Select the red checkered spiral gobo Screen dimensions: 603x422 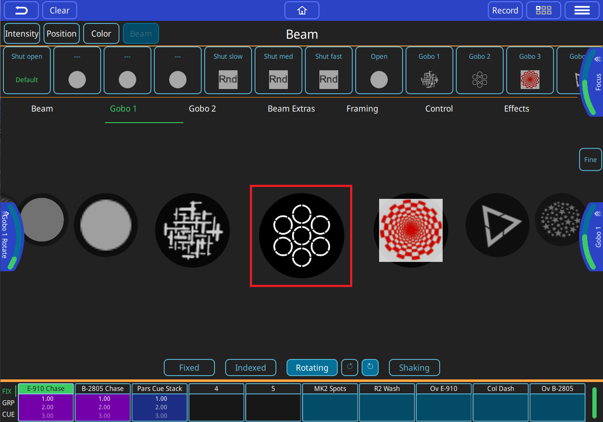point(411,230)
